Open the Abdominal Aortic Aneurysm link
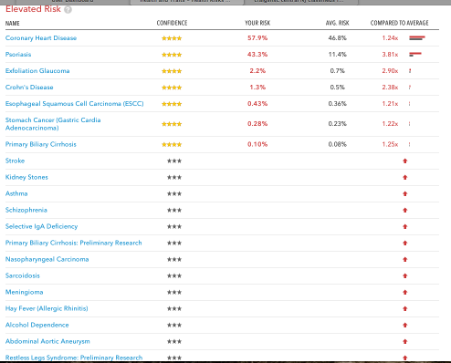The height and width of the screenshot is (363, 451). pyautogui.click(x=47, y=341)
